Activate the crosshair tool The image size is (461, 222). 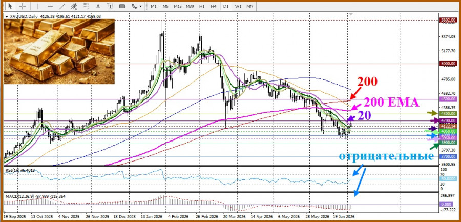coord(23,6)
